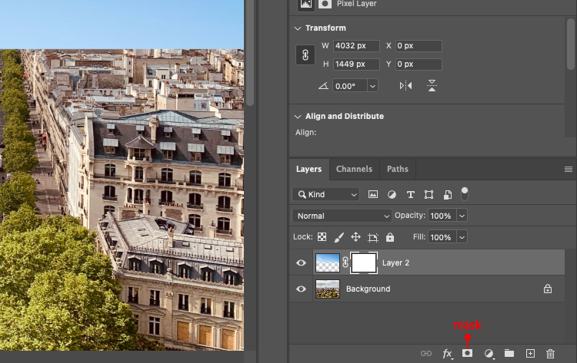The height and width of the screenshot is (363, 577).
Task: Filter layers by shape layers
Action: (x=429, y=194)
